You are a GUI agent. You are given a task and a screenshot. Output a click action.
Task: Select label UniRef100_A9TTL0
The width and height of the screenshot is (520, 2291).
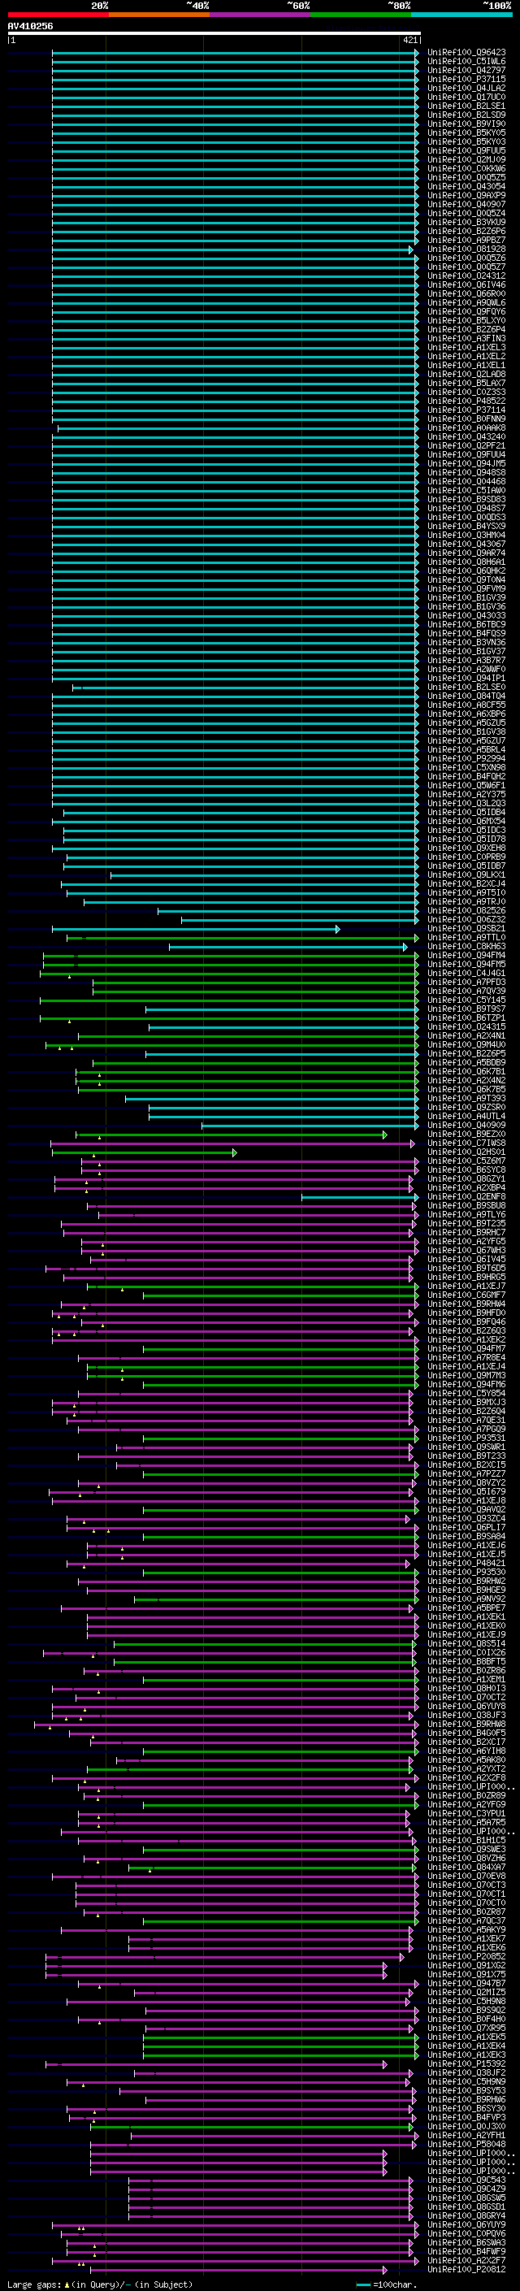[466, 937]
